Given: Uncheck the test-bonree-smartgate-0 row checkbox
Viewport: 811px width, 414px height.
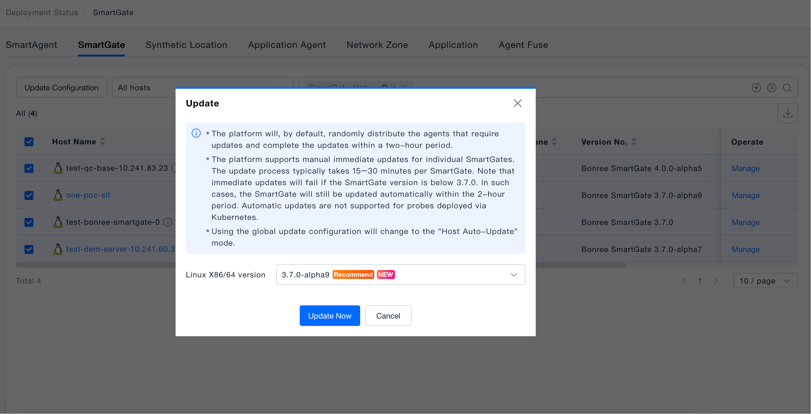Looking at the screenshot, I should tap(29, 222).
